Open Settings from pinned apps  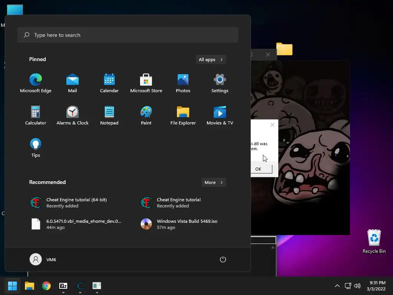coord(220,83)
